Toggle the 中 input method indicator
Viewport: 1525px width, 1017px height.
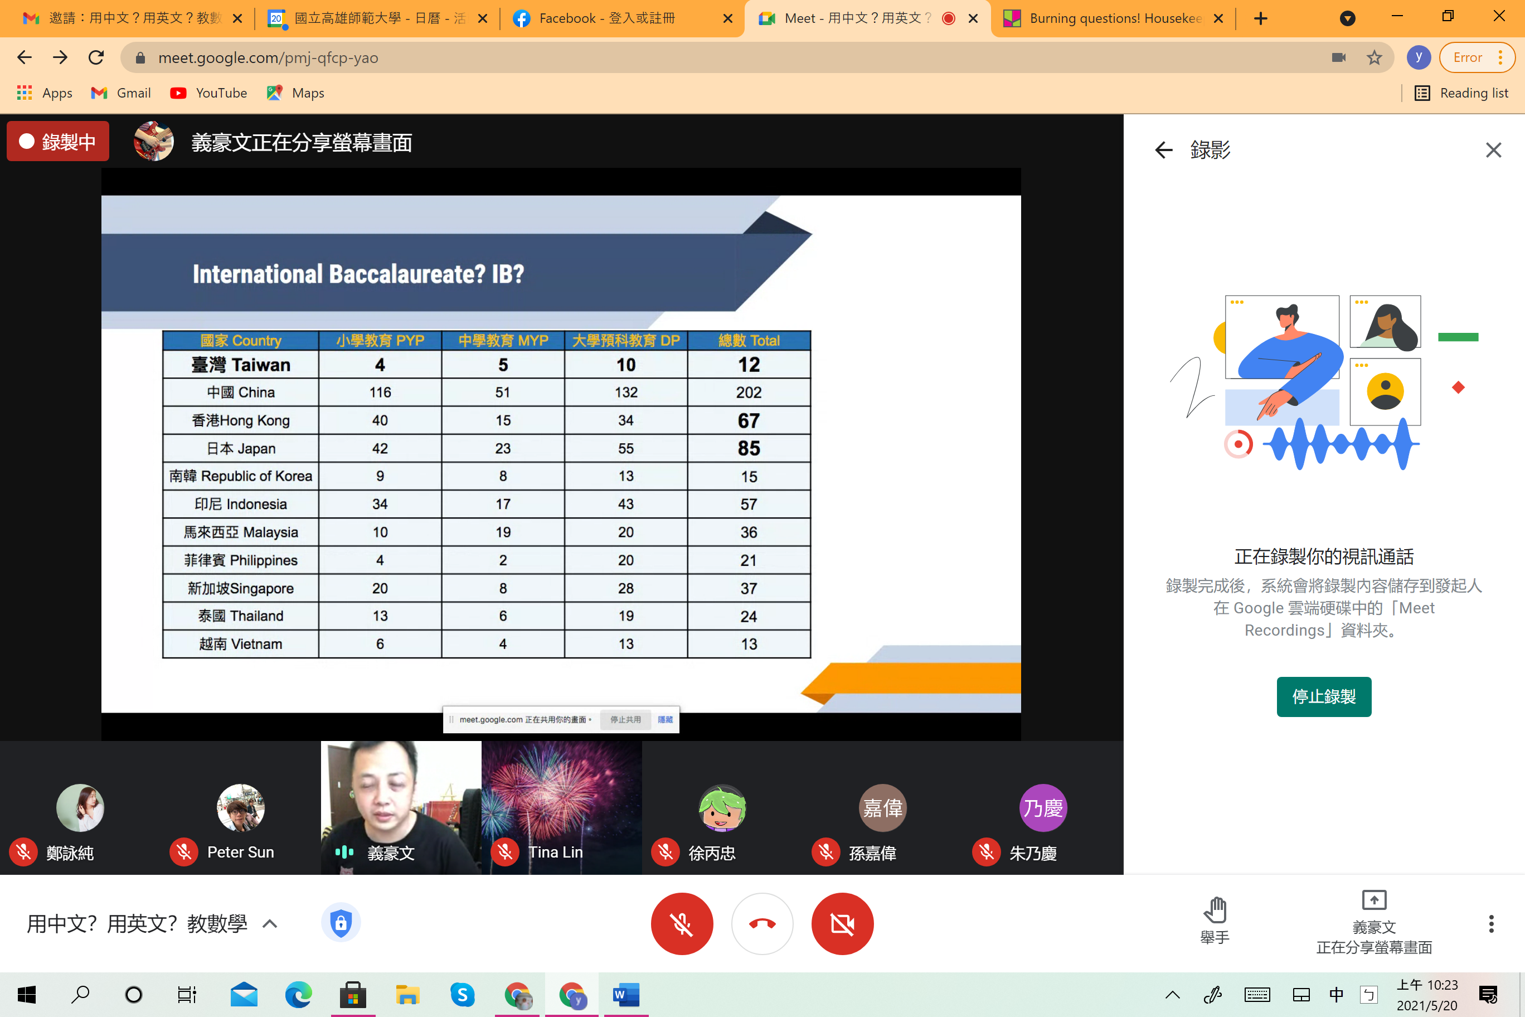[1336, 994]
